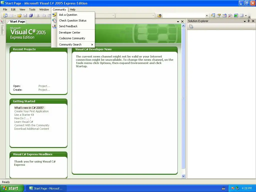The width and height of the screenshot is (256, 192).
Task: Open the active files dropdown arrow
Action: [178, 21]
